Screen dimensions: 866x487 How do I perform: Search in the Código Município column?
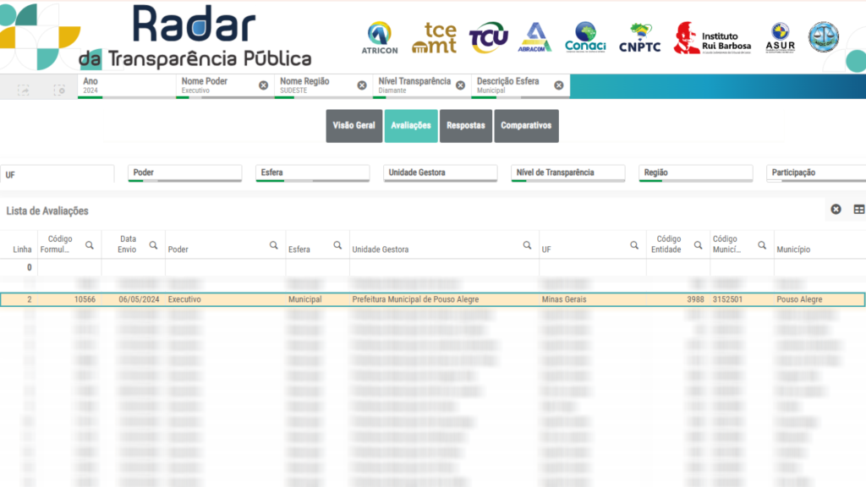(x=762, y=245)
